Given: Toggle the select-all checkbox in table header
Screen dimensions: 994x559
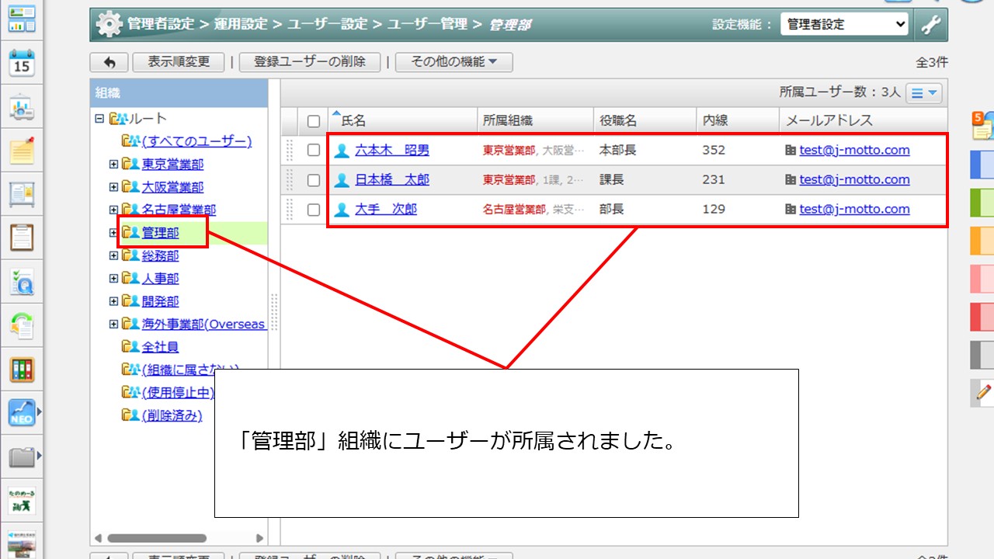Looking at the screenshot, I should click(x=314, y=121).
